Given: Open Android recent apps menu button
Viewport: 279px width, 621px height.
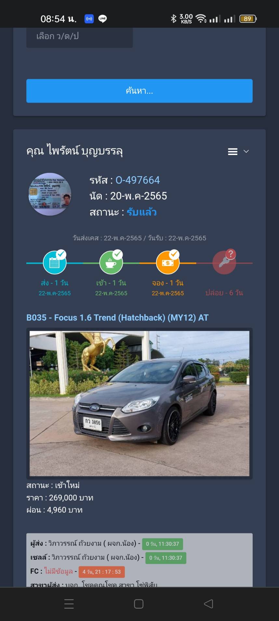Looking at the screenshot, I should (x=69, y=604).
